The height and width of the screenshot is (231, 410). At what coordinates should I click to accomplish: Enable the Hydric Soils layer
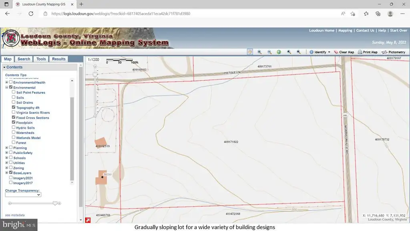14,127
